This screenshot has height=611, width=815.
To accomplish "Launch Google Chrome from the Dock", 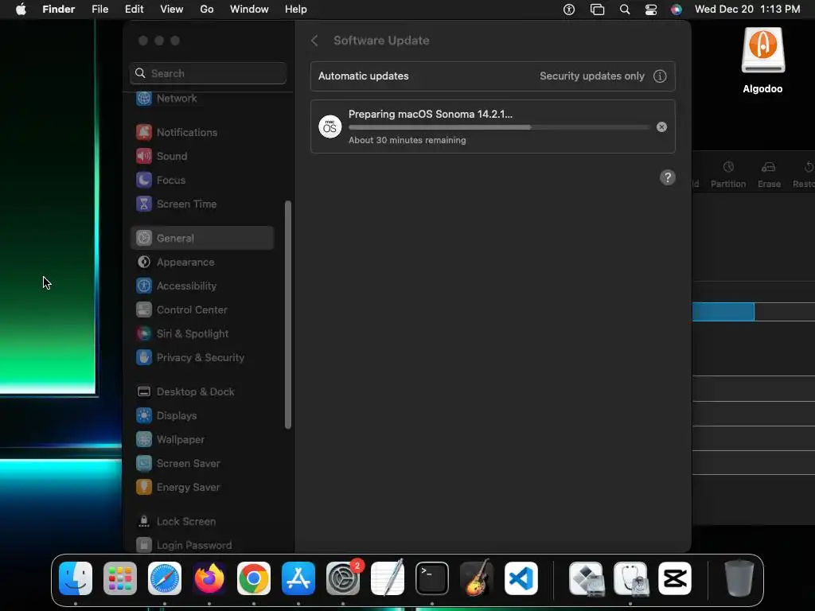I will click(254, 578).
